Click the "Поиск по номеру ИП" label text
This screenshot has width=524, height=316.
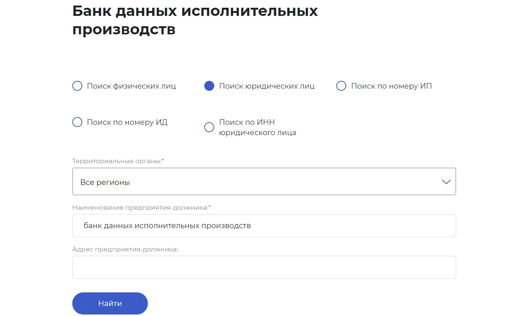click(391, 86)
